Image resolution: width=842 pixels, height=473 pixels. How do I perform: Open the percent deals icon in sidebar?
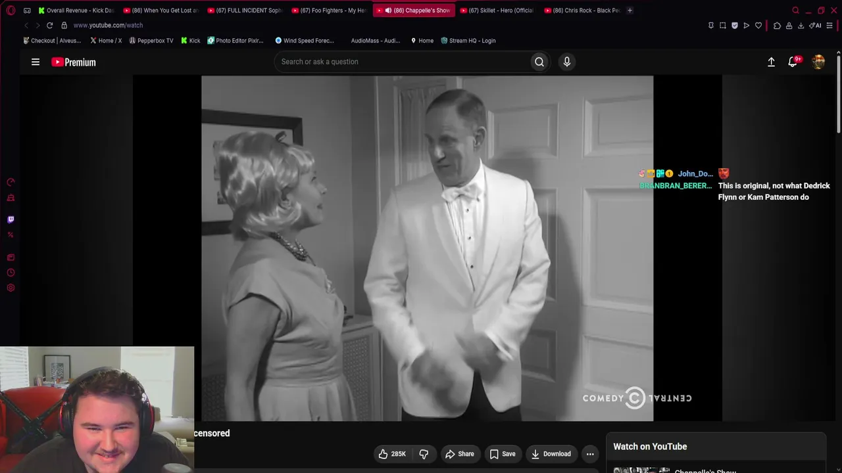[11, 235]
